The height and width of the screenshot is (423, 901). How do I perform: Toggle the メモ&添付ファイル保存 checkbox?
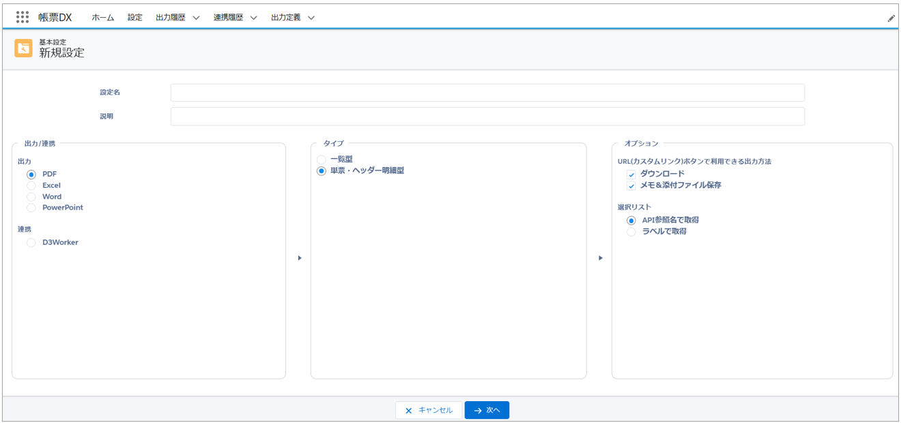(x=631, y=186)
